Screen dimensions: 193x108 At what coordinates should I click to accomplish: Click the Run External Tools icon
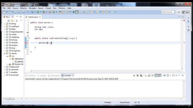coord(44,12)
